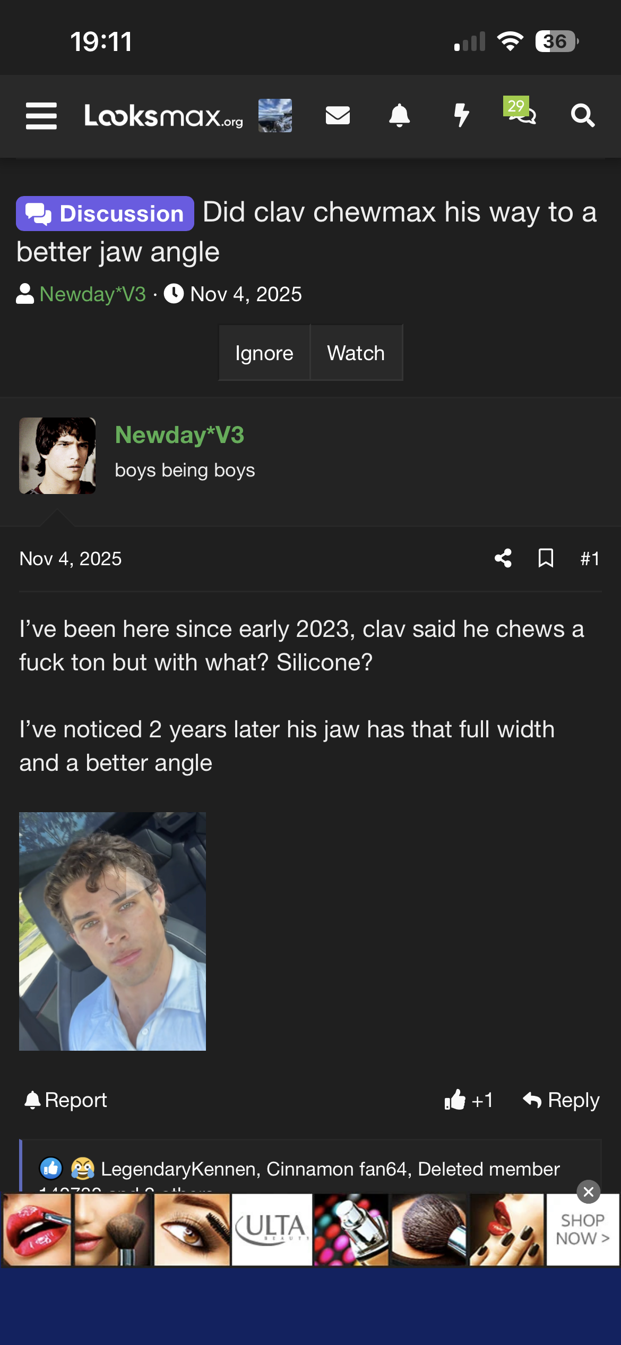621x1345 pixels.
Task: Open the inbox envelope icon
Action: pos(338,116)
